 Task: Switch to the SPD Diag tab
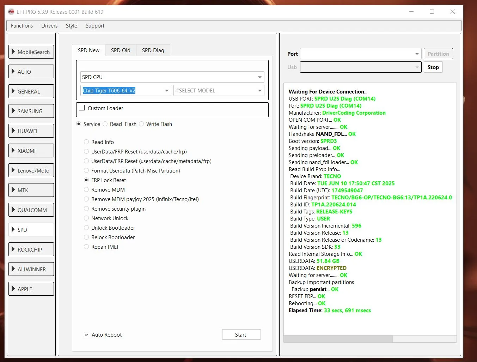click(x=153, y=50)
